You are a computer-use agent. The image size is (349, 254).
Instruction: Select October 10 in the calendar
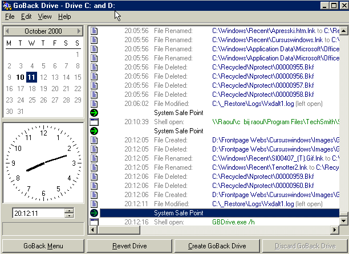click(x=20, y=77)
